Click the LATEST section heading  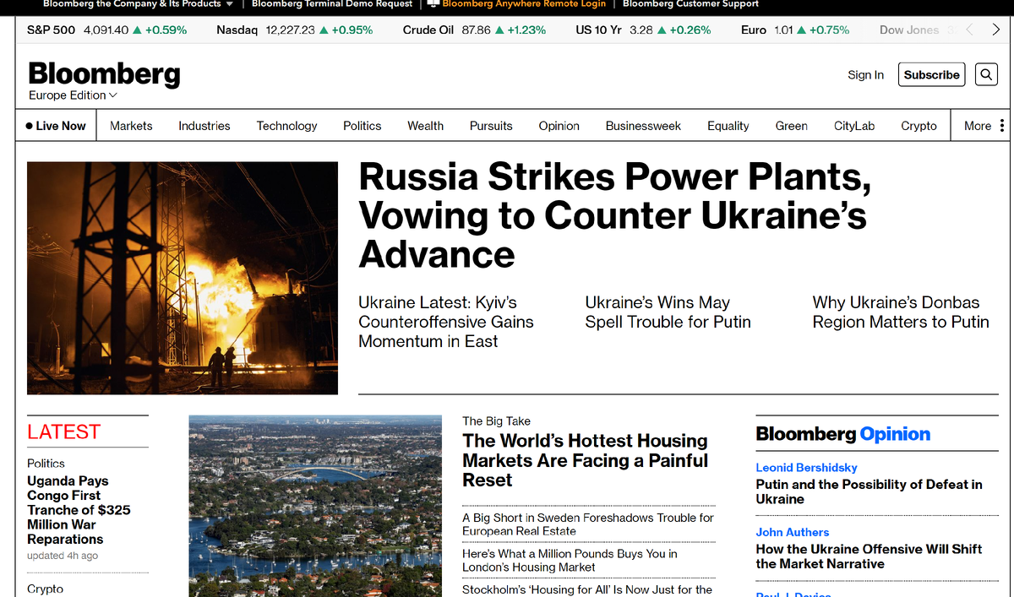coord(63,431)
